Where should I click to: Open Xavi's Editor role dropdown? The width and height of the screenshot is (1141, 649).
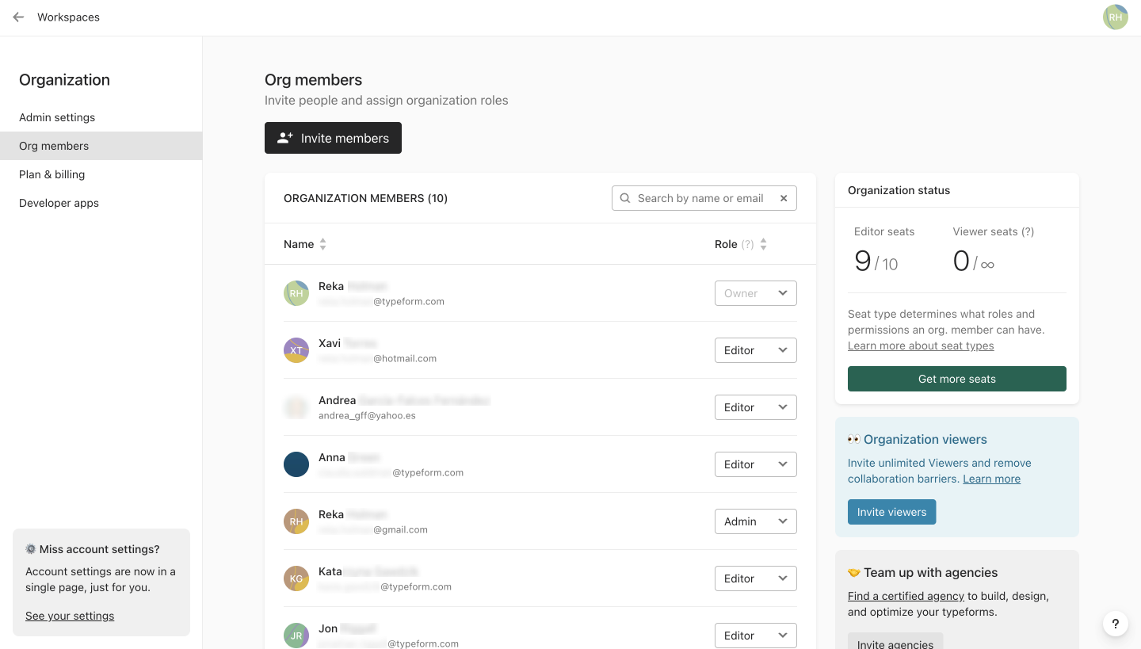click(755, 350)
